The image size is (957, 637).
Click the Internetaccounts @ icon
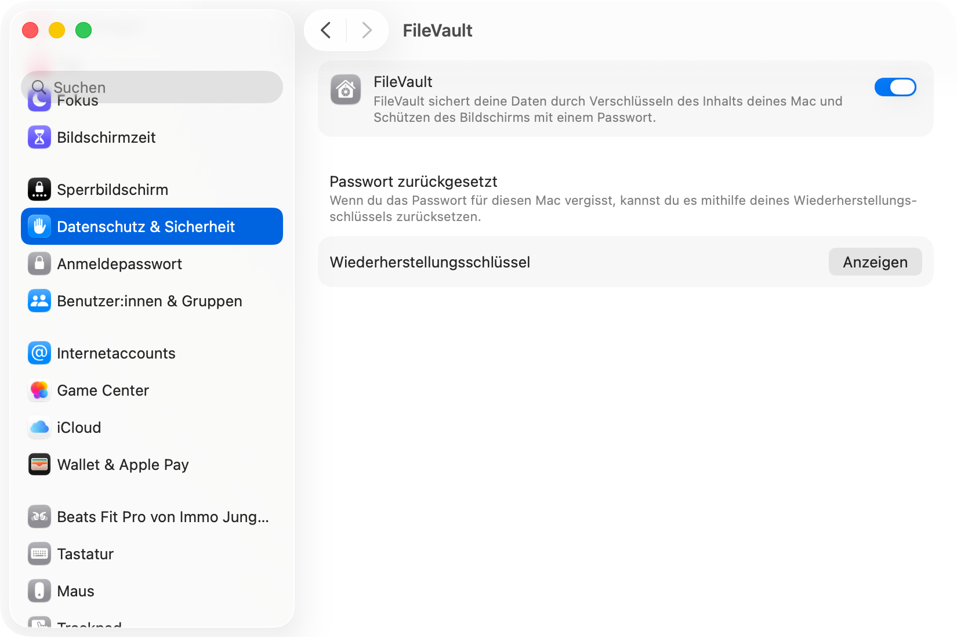click(39, 353)
